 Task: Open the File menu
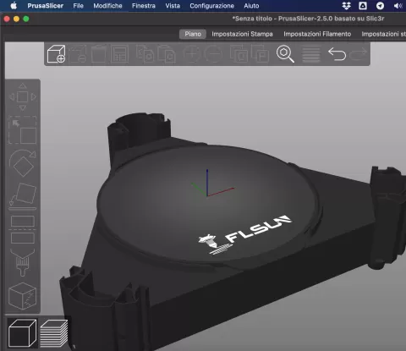click(x=78, y=6)
